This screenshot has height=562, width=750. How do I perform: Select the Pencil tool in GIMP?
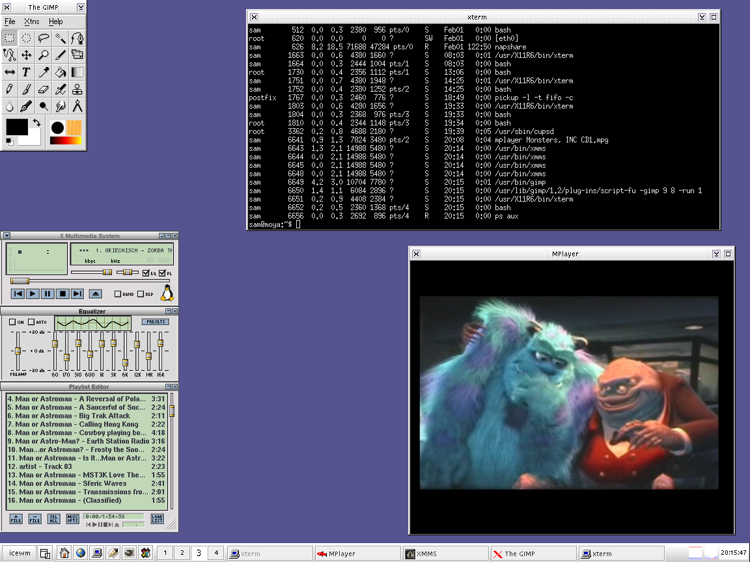pyautogui.click(x=10, y=89)
